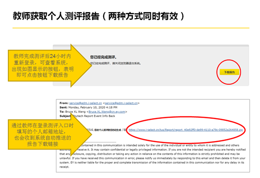
Task: Click the text asking to close the browser
Action: click(115, 63)
